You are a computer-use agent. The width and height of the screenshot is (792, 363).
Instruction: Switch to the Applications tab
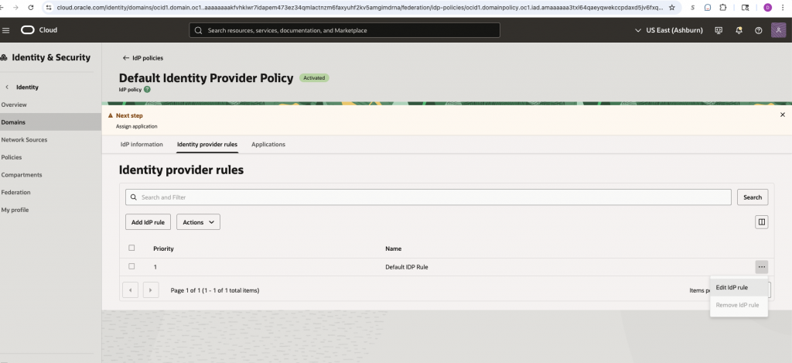(268, 144)
